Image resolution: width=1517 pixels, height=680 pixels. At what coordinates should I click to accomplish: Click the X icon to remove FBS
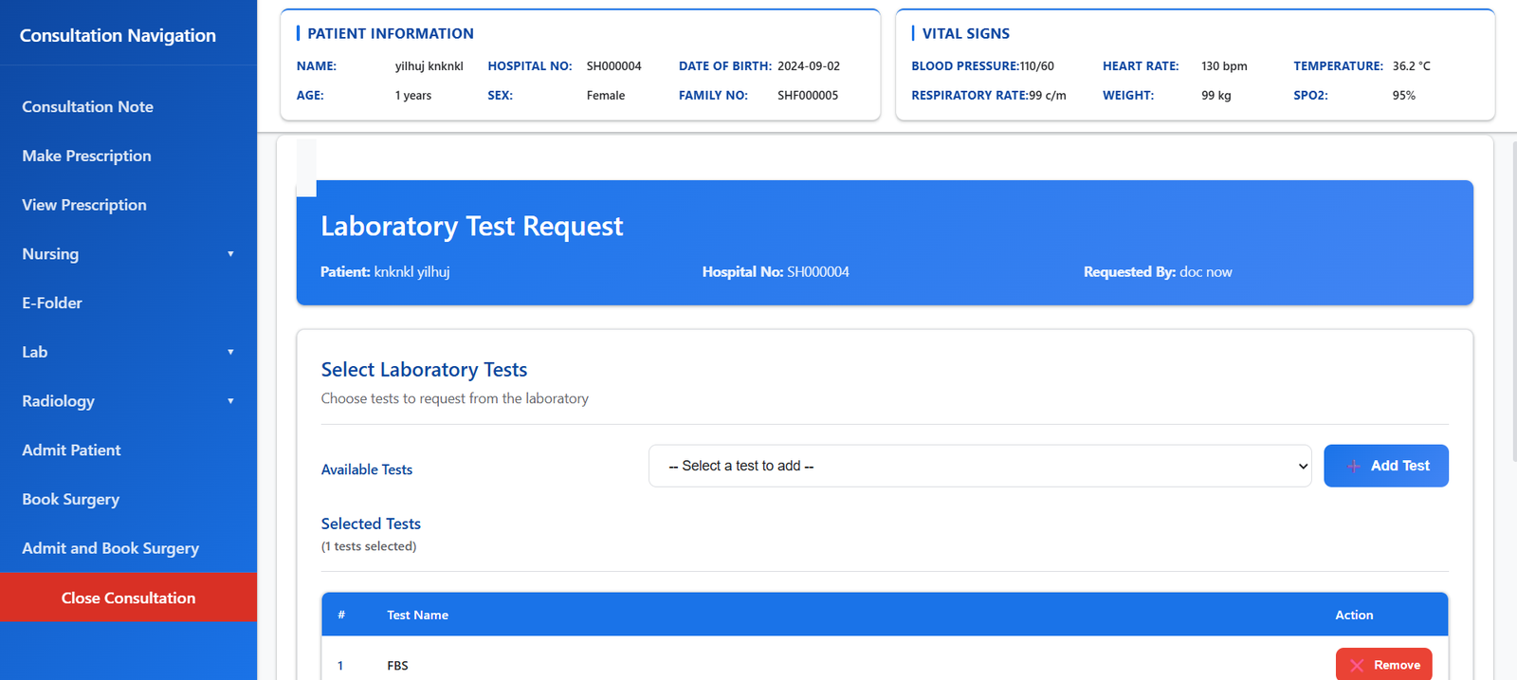[1357, 665]
